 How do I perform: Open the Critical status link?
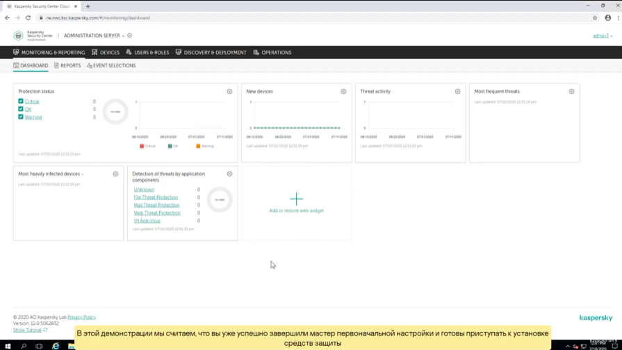32,101
